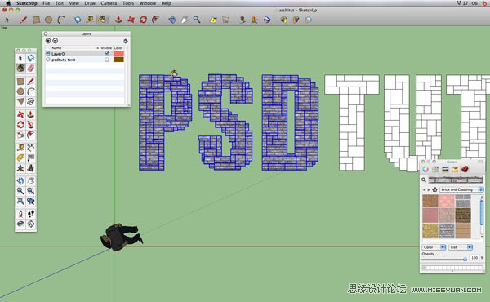Select the yellow stone texture thumbnail
Screen dimensions: 490x302
point(430,231)
